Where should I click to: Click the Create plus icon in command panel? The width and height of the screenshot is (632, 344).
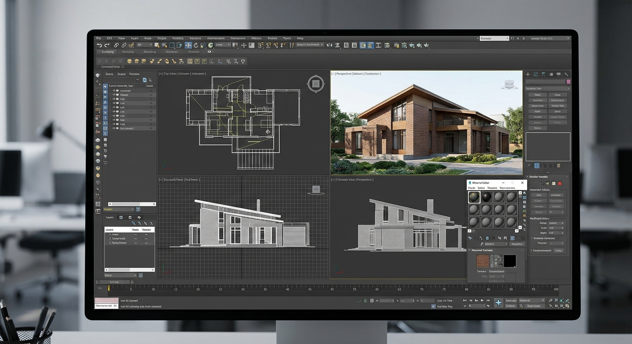pos(528,74)
